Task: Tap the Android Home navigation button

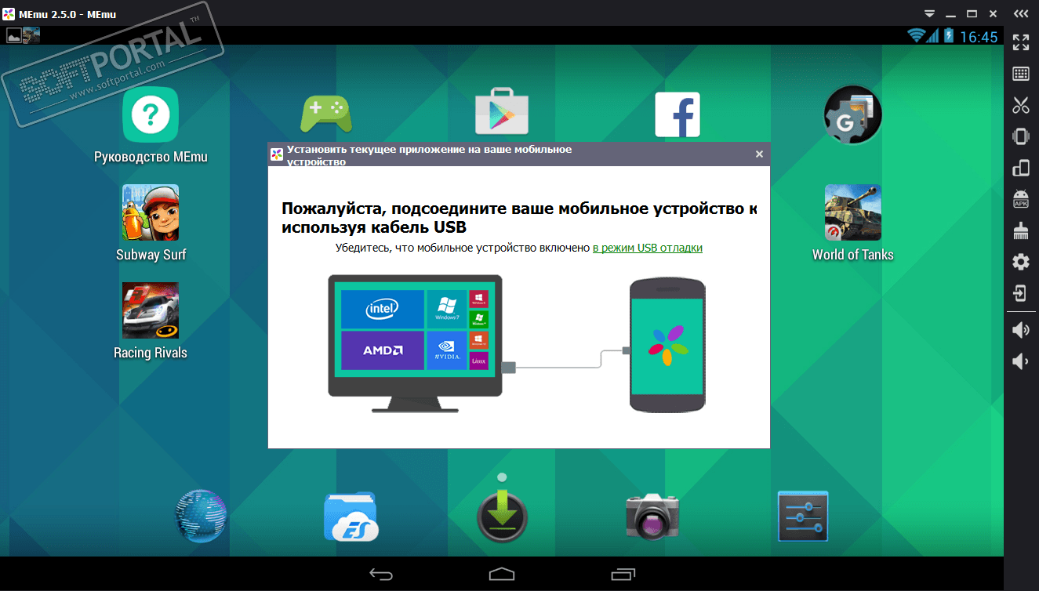Action: (x=502, y=575)
